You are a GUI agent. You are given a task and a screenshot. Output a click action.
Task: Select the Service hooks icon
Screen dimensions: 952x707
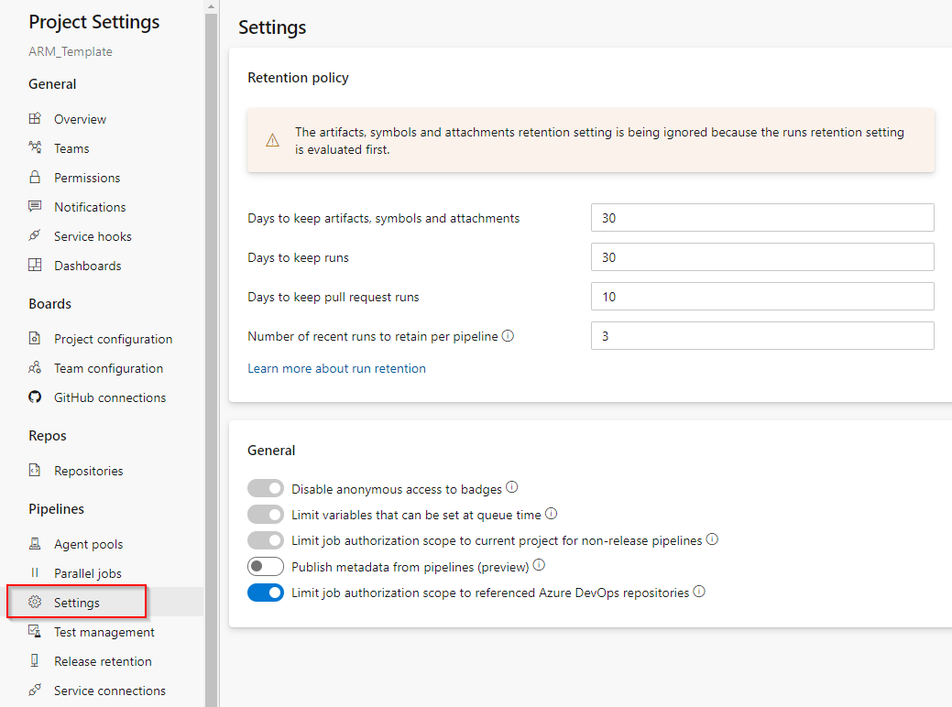click(35, 235)
